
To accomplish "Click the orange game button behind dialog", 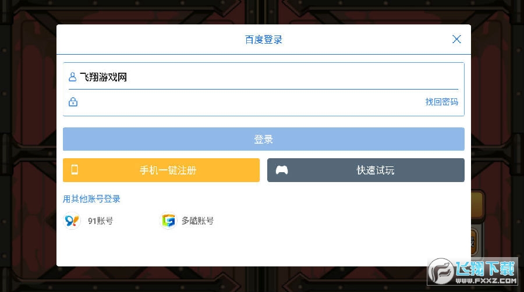I will click(x=477, y=205).
